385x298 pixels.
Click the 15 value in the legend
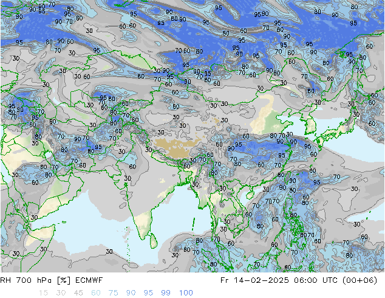[x=43, y=293]
